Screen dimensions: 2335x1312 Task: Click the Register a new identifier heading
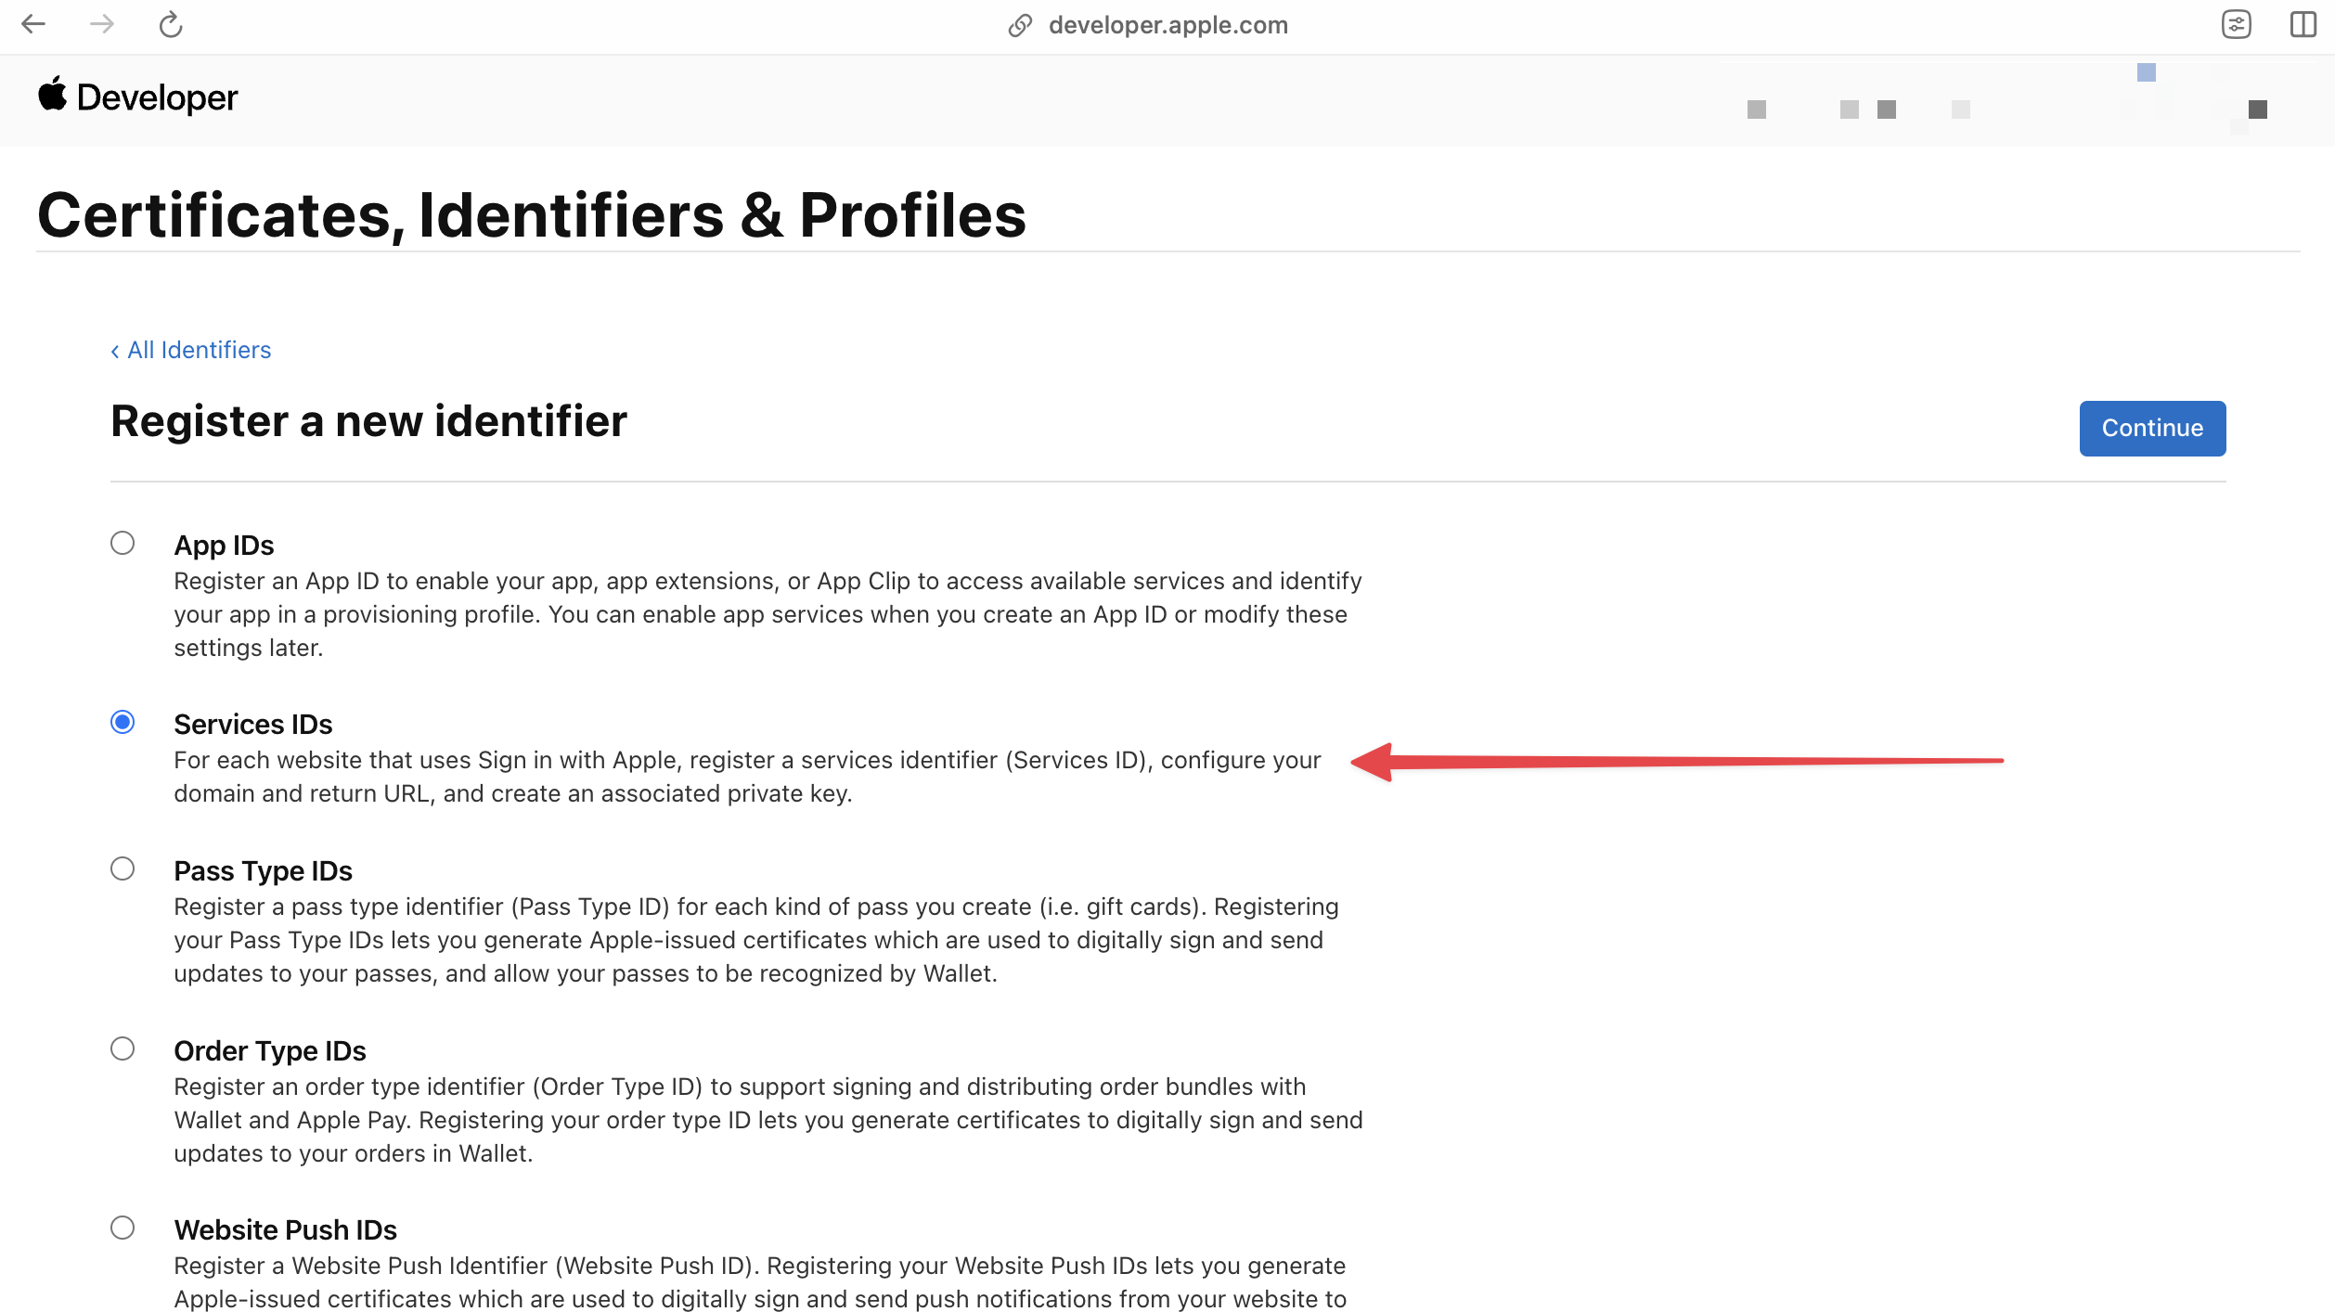[368, 420]
